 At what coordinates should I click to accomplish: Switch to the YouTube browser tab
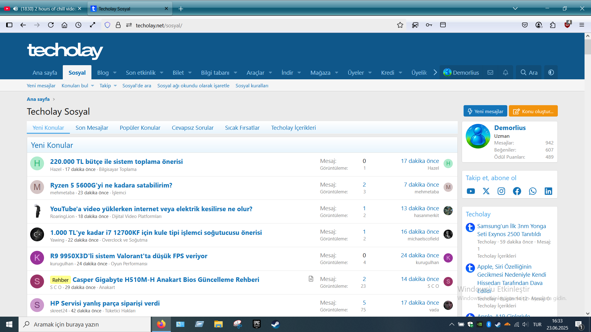click(x=43, y=9)
